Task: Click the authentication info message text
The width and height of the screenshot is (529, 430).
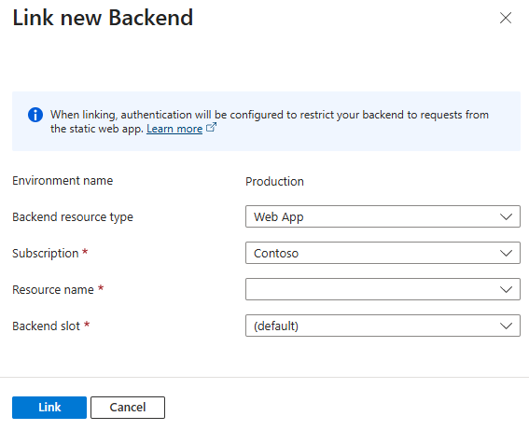Action: coord(270,121)
